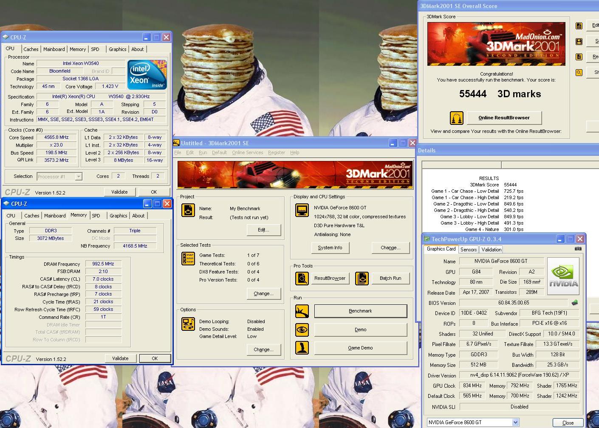Image resolution: width=599 pixels, height=428 pixels.
Task: Click the Batch Run icon
Action: click(x=362, y=278)
